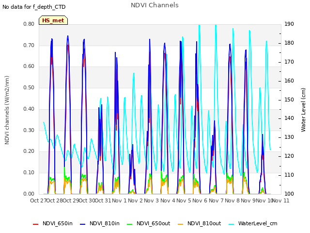This screenshot has width=310, height=233.
Task: Click the 0.80 tick label on left axis
Action: click(x=29, y=24)
